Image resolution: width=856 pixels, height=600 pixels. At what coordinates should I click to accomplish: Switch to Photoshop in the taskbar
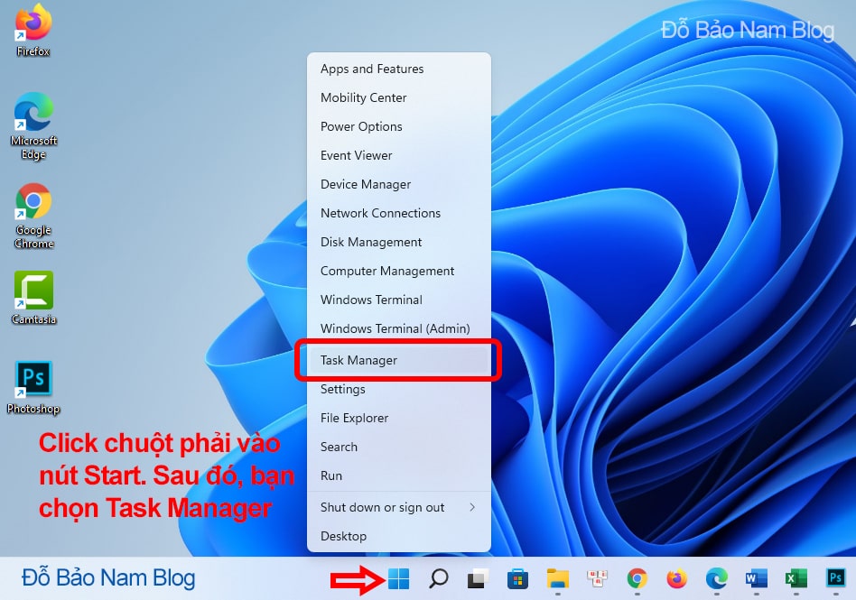click(x=836, y=577)
